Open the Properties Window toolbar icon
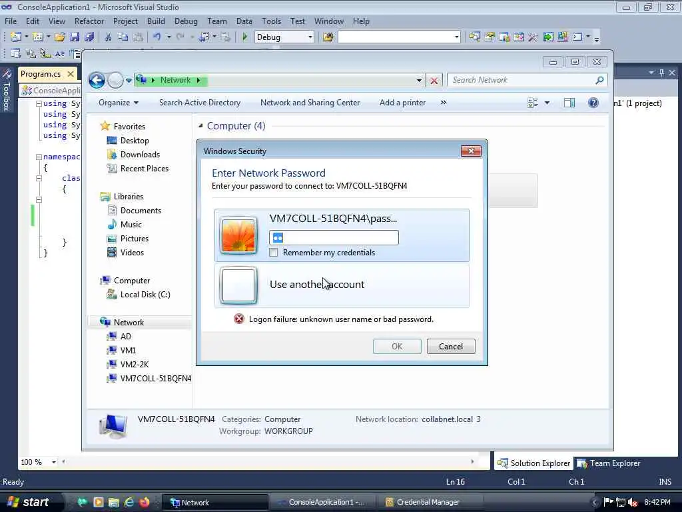 tap(490, 37)
